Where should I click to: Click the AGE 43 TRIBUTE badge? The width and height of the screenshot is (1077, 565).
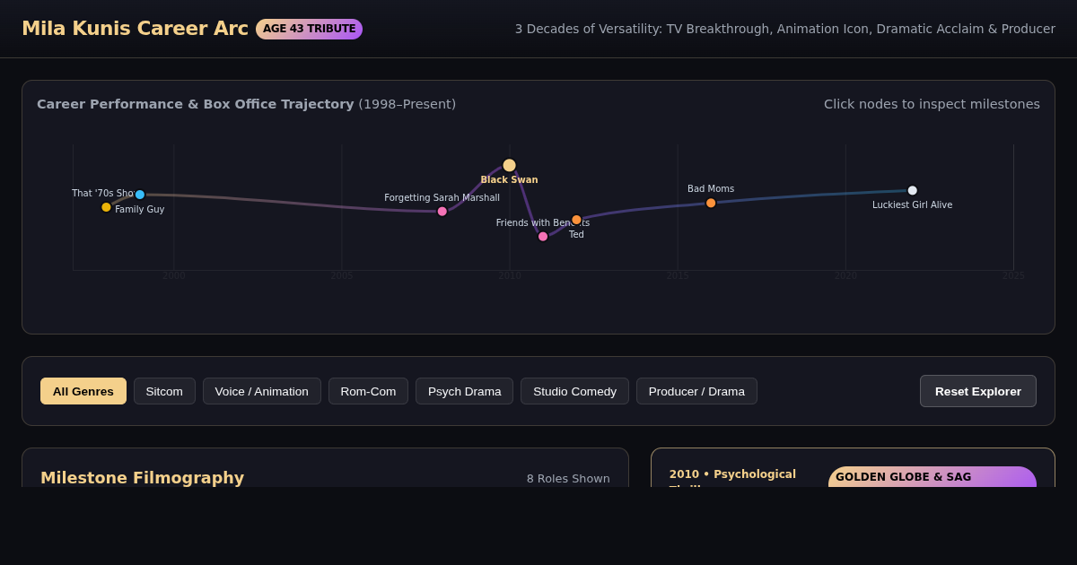coord(309,29)
